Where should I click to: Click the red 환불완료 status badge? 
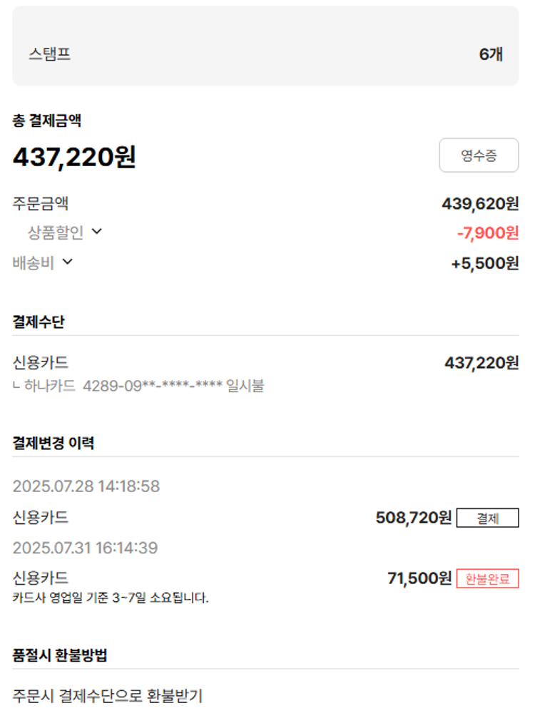point(487,578)
